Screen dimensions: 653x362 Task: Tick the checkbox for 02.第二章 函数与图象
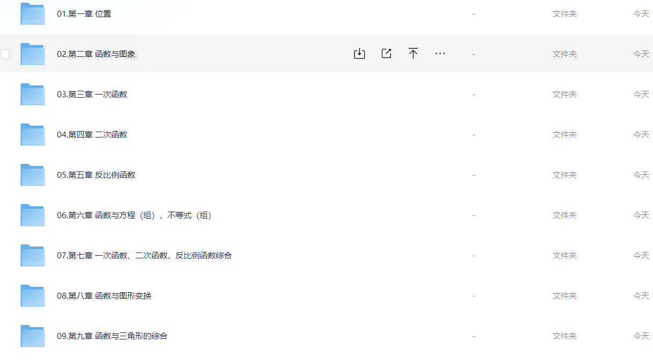[x=5, y=54]
